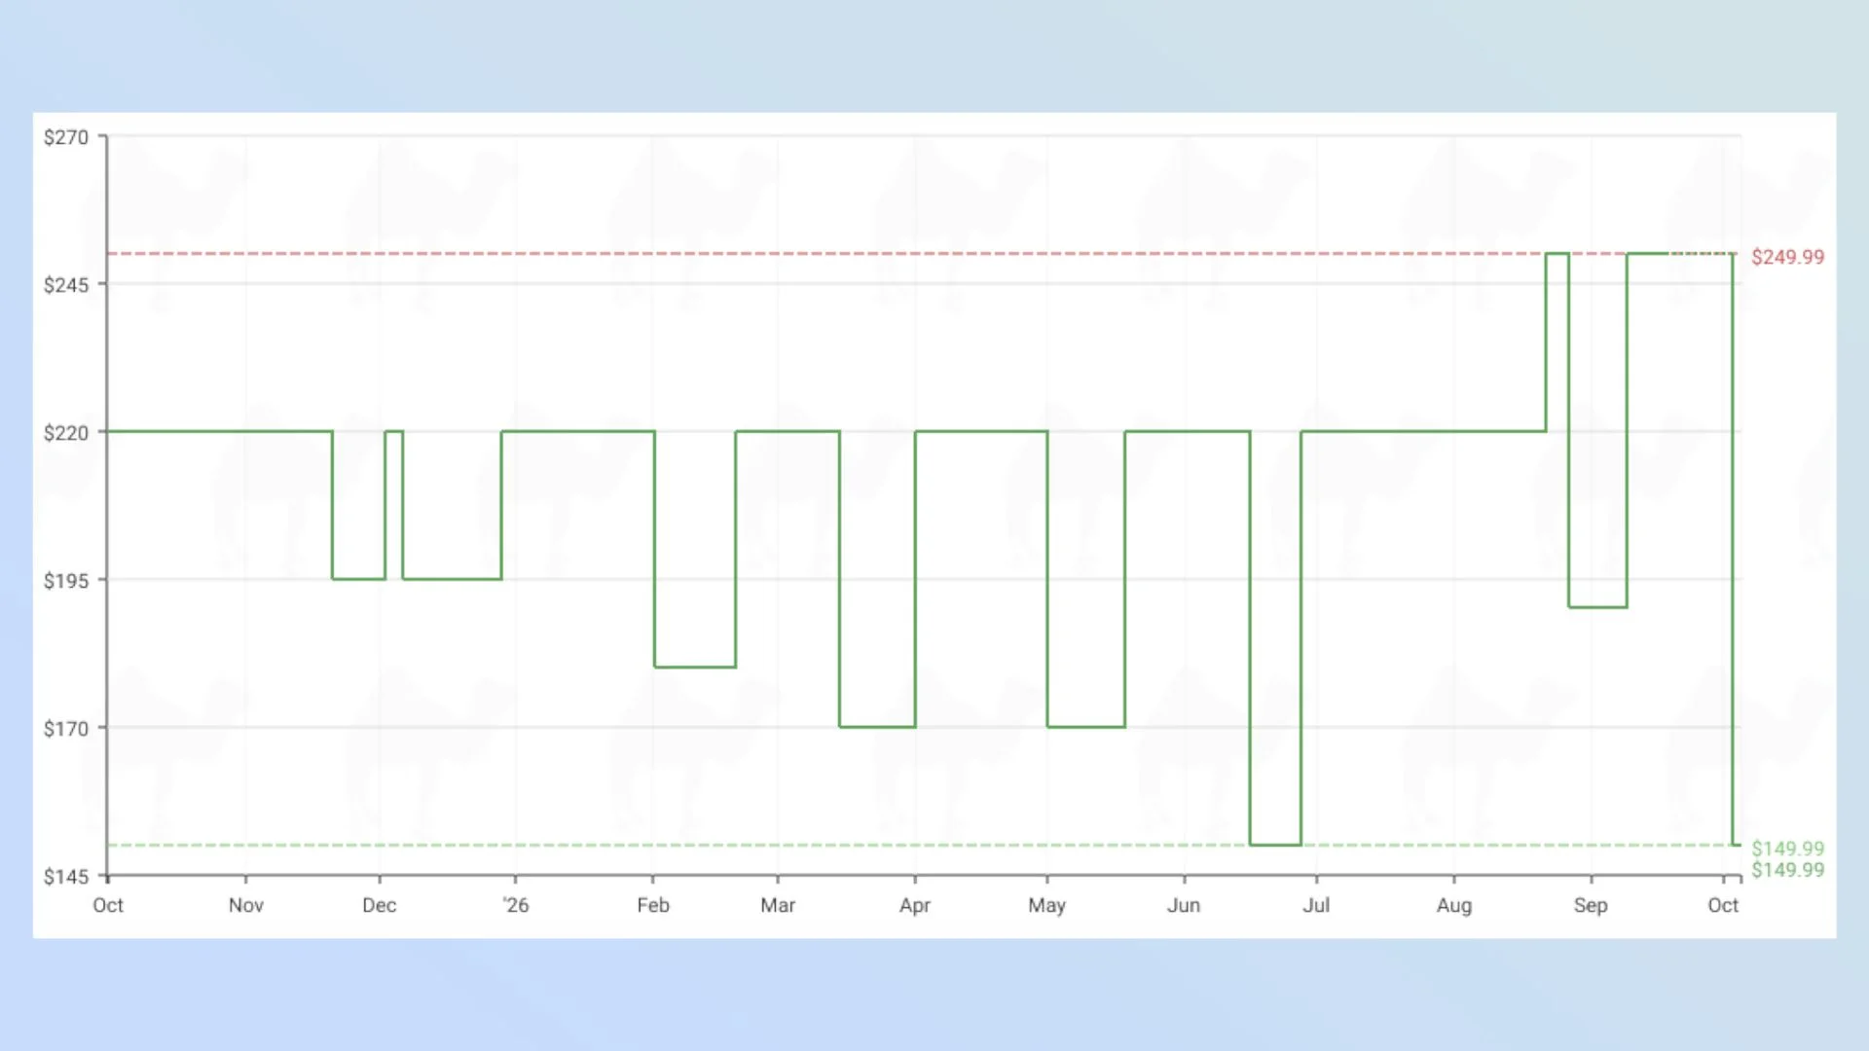The image size is (1869, 1051).
Task: Click the upper green $149.99 lowest price label
Action: point(1787,849)
